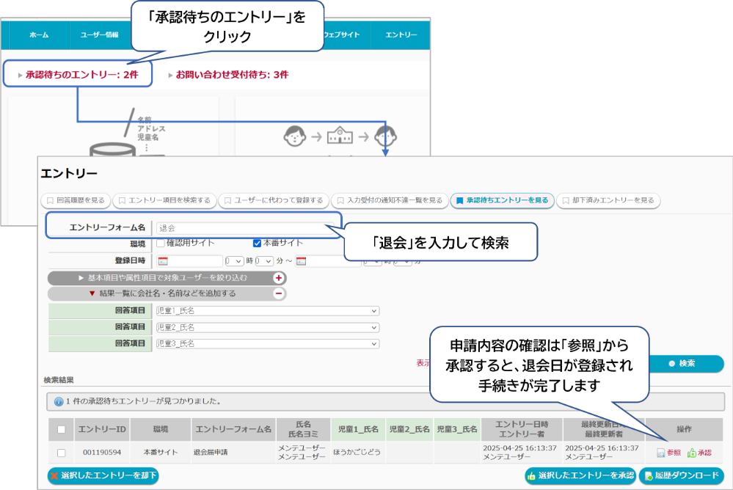Open the 児童3_氏名 answer item dropdown
Image resolution: width=733 pixels, height=490 pixels.
click(267, 343)
